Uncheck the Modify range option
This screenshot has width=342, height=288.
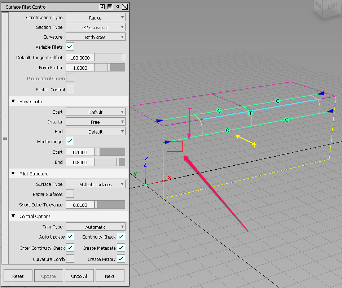70,141
